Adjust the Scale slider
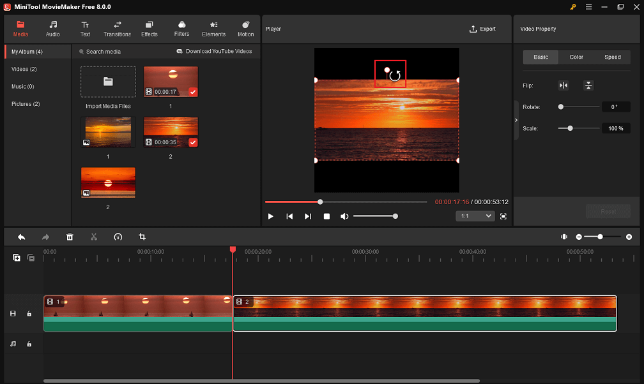The width and height of the screenshot is (644, 384). point(579,128)
